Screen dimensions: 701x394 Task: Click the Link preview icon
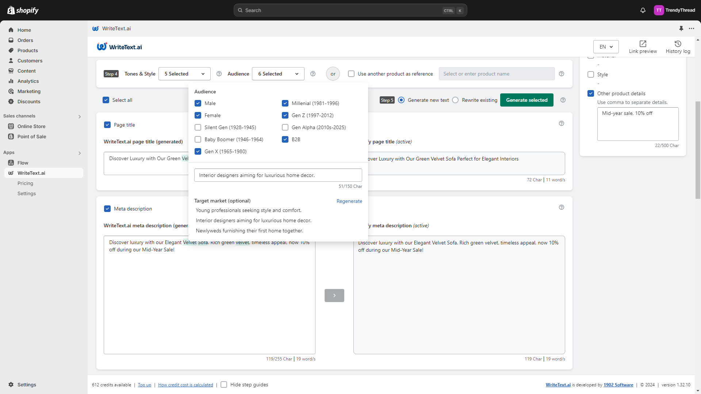point(643,44)
